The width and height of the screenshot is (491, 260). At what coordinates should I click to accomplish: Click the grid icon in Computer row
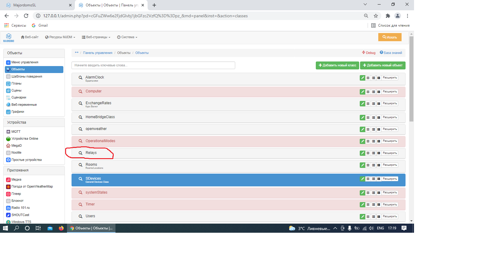tap(368, 92)
